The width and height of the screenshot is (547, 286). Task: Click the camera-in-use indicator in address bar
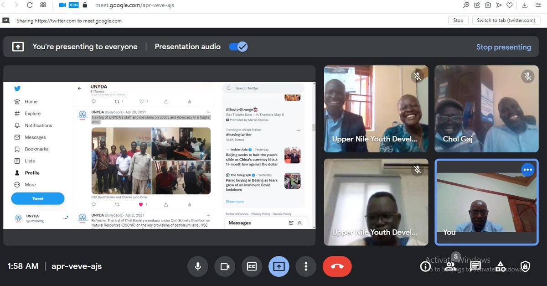[x=62, y=5]
